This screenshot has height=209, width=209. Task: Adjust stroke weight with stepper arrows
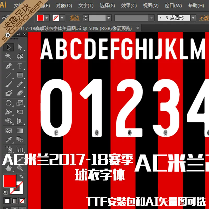[86, 18]
